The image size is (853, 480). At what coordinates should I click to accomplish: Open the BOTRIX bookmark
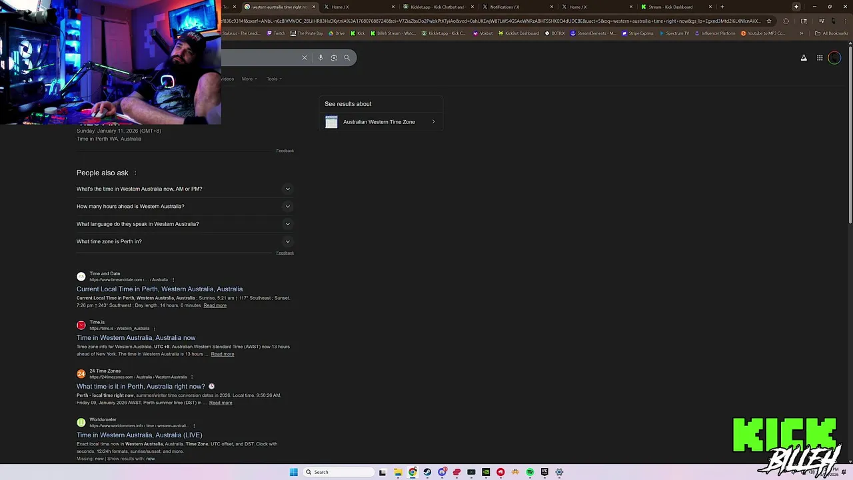(554, 33)
